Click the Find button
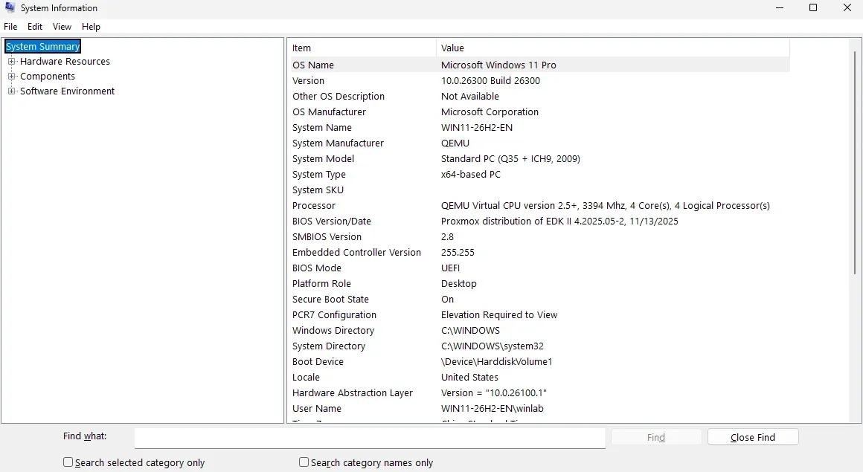Viewport: 863px width, 472px height. coord(656,437)
